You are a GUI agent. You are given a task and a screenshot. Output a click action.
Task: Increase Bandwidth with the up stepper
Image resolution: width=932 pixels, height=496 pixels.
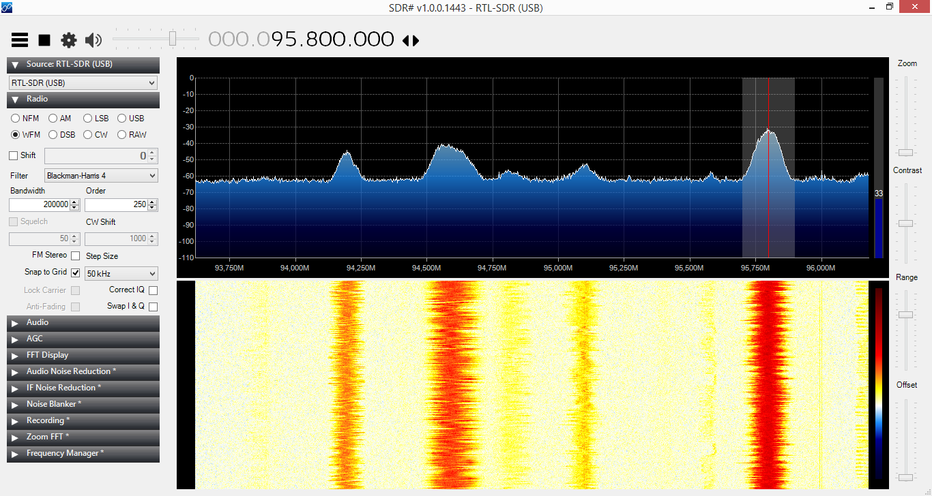(75, 202)
